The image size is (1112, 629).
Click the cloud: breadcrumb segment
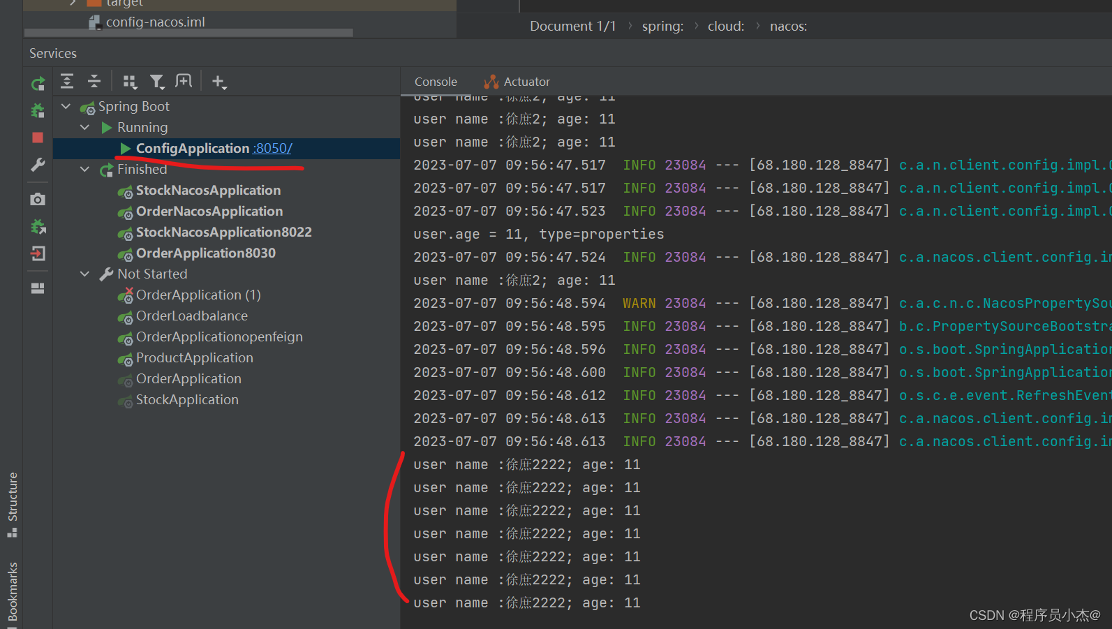726,27
